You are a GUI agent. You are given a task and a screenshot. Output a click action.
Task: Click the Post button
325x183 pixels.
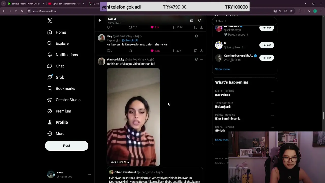(67, 146)
